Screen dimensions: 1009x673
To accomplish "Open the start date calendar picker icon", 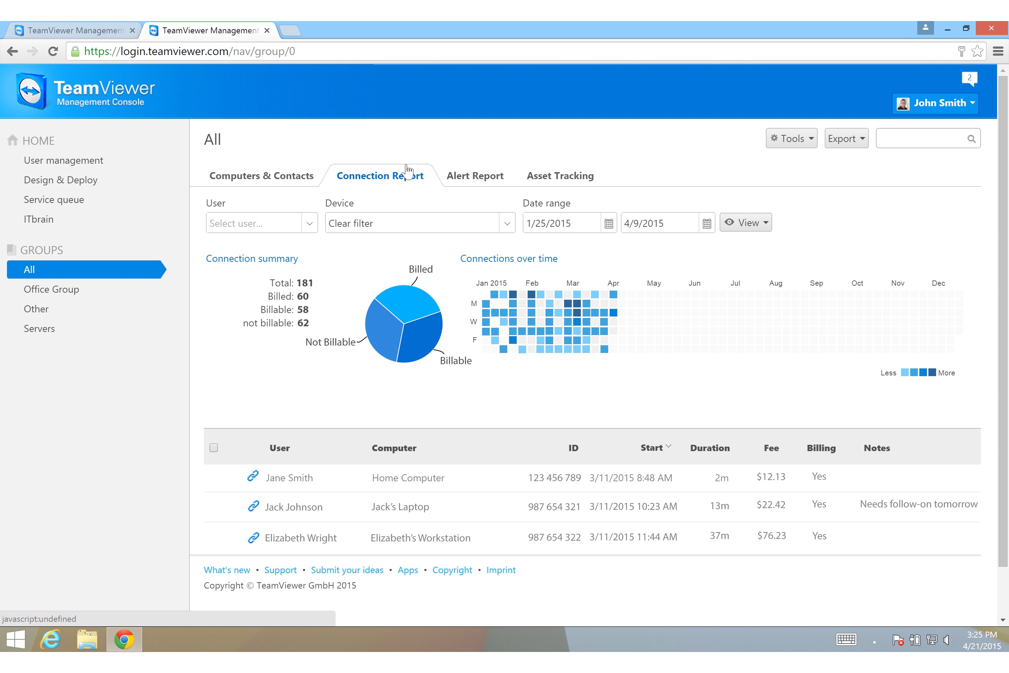I will [x=608, y=224].
